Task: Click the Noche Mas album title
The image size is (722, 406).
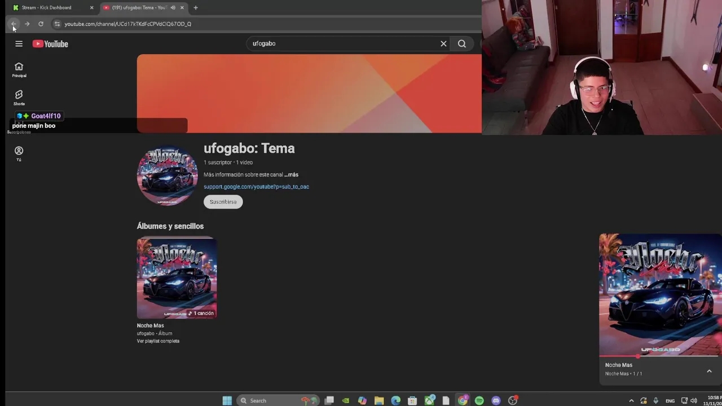Action: 150,325
